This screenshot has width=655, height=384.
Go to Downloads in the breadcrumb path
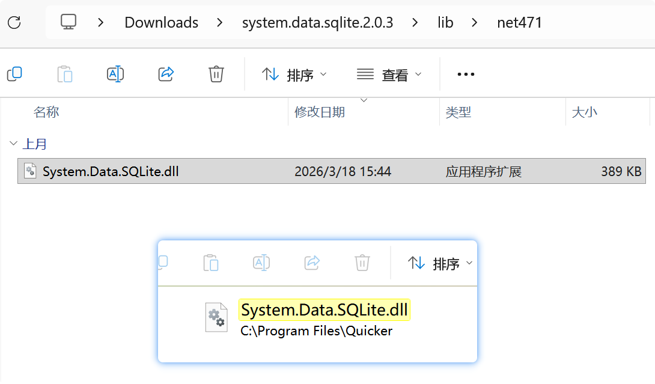[161, 23]
